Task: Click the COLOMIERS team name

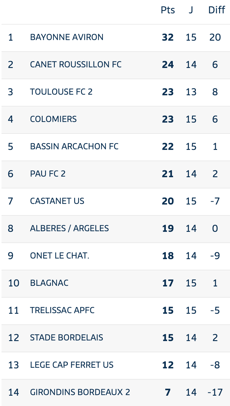Action: tap(53, 119)
